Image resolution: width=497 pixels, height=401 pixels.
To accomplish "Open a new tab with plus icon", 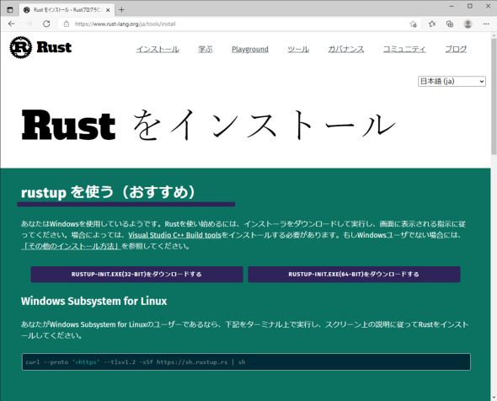I will click(x=121, y=10).
